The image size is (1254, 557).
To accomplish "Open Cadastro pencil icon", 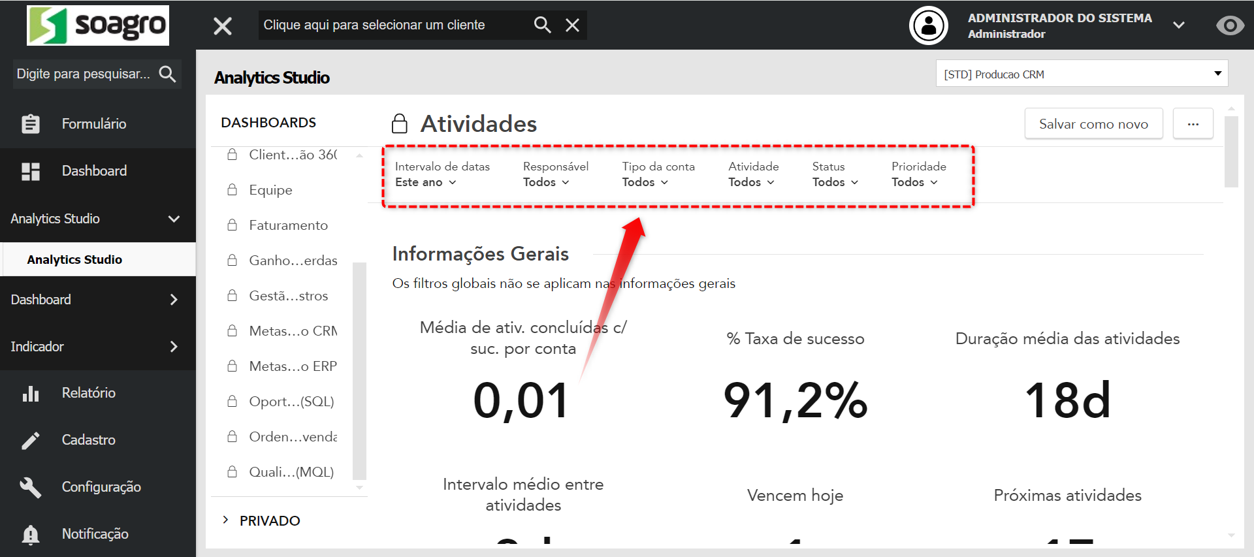I will [31, 440].
